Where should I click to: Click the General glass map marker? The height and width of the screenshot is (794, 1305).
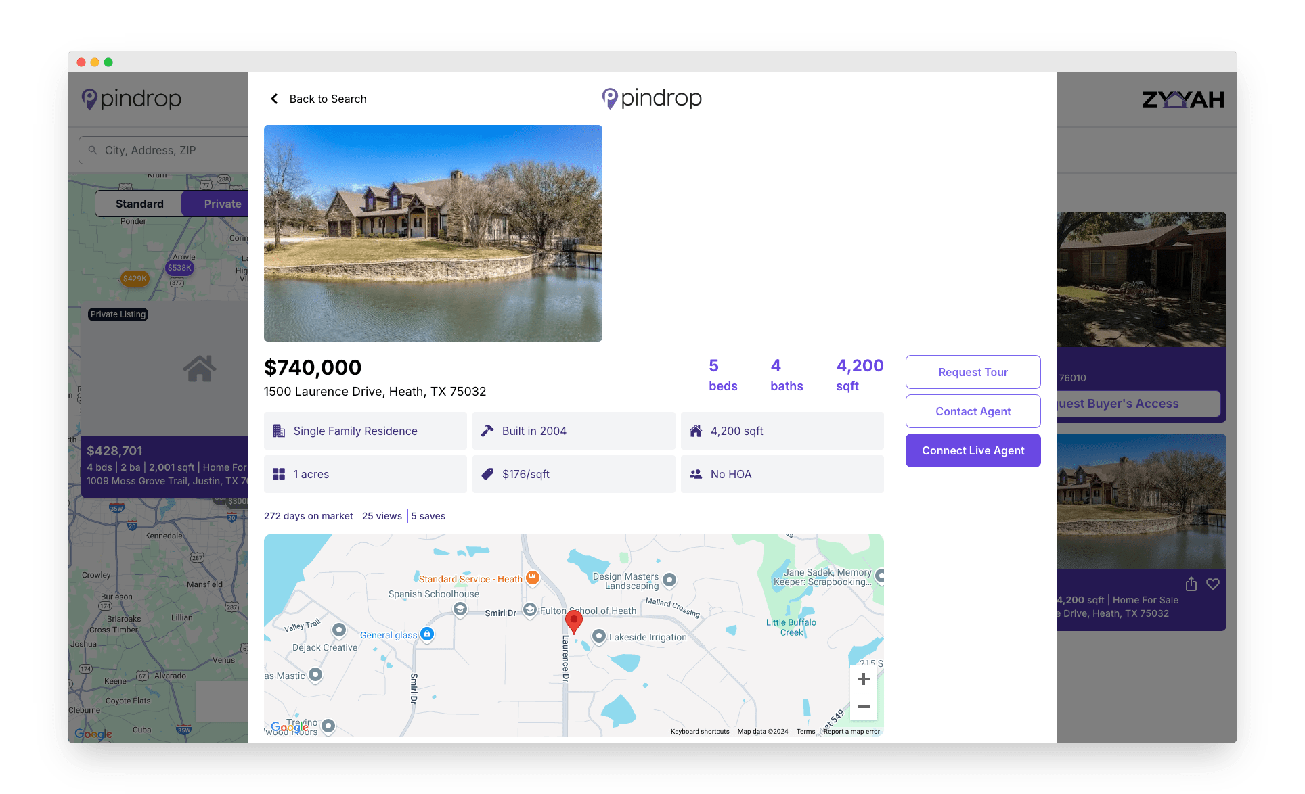pos(426,634)
